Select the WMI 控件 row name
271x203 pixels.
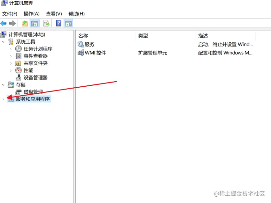(x=95, y=53)
